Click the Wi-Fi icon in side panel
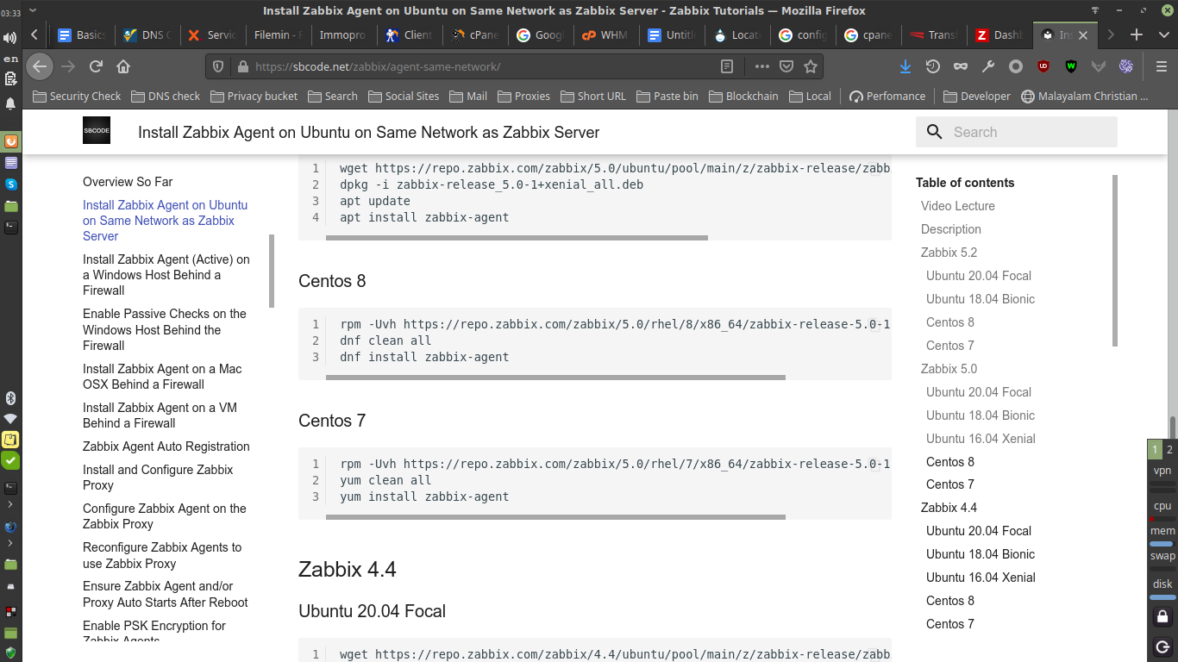This screenshot has width=1178, height=662. (10, 418)
